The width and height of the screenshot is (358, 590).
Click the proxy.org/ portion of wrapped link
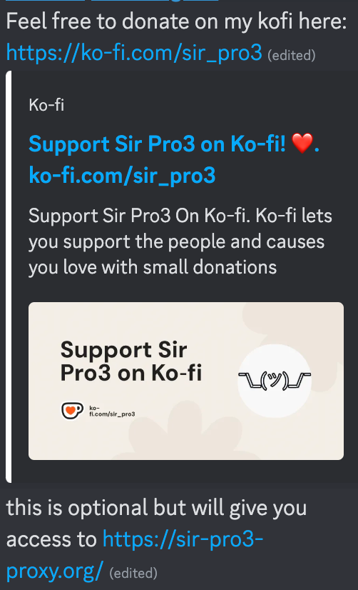pyautogui.click(x=55, y=571)
